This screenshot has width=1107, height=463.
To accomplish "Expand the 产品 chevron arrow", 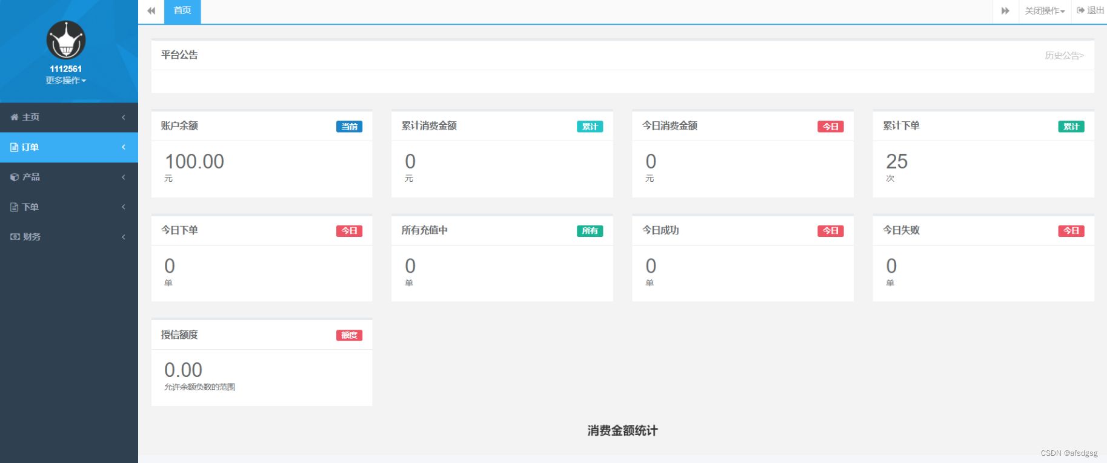I will tap(124, 177).
